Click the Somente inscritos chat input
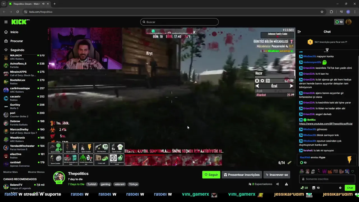This screenshot has height=202, width=359. pyautogui.click(x=327, y=179)
